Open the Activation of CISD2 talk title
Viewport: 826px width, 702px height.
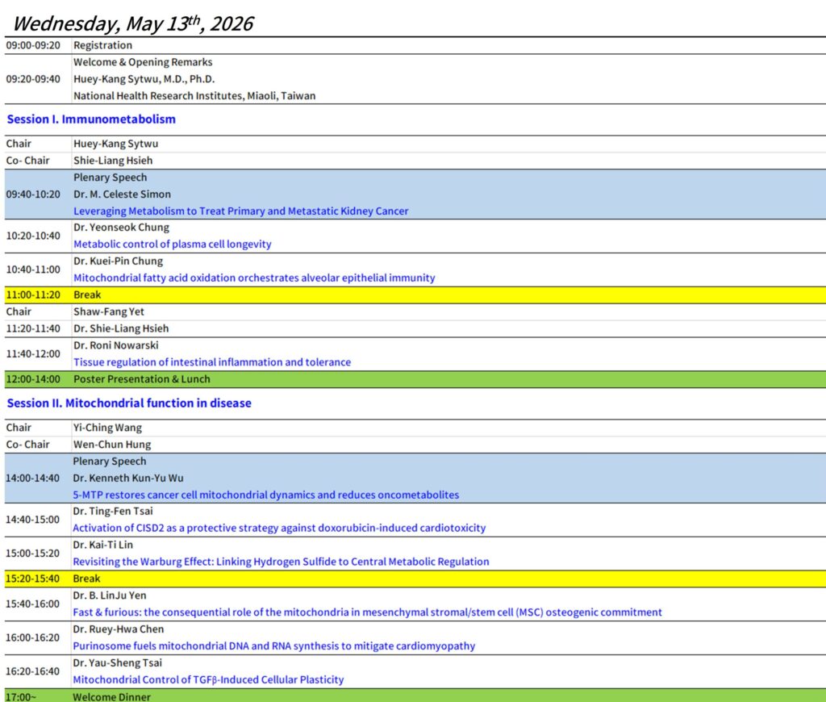point(279,529)
